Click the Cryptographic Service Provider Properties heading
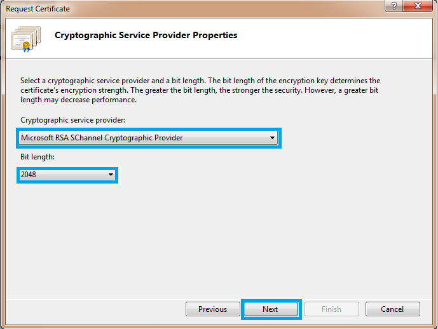The width and height of the screenshot is (438, 329). pos(146,36)
